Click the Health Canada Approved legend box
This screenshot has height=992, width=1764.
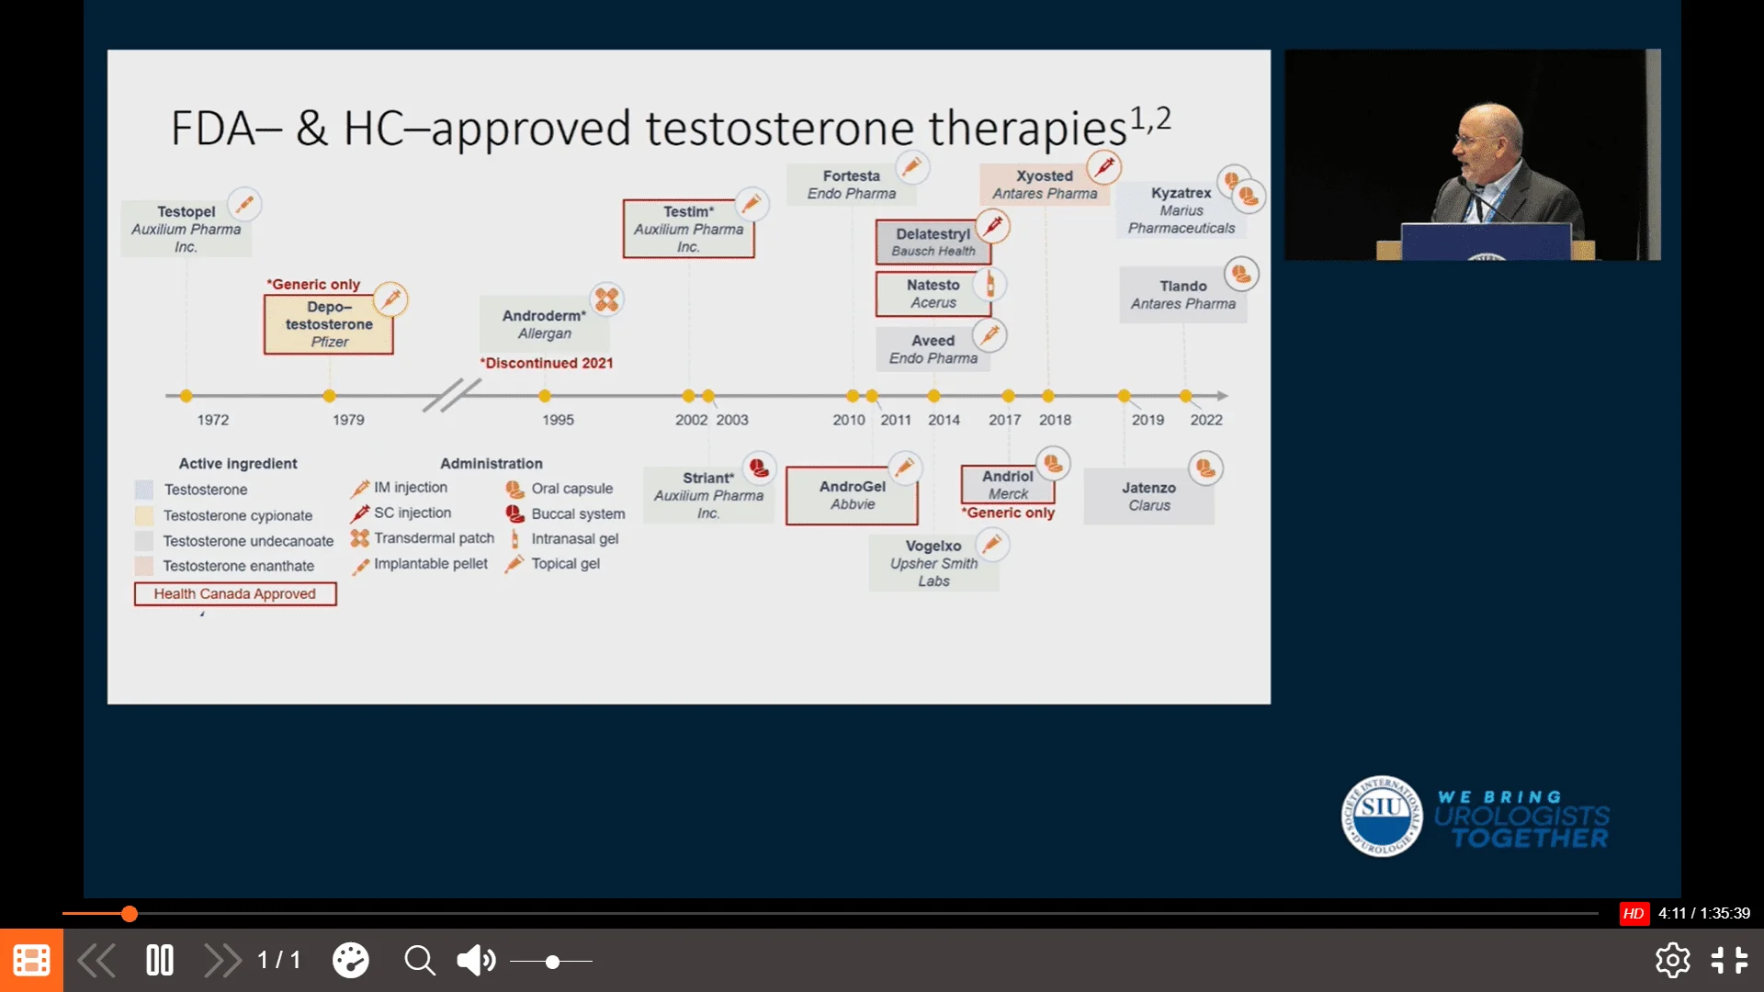click(235, 594)
